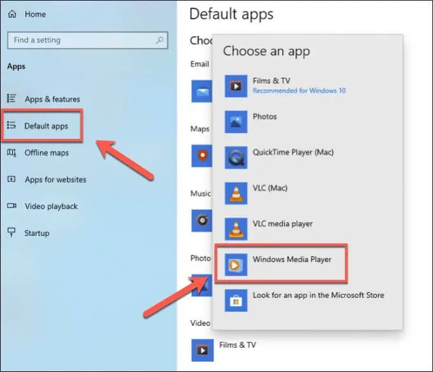
Task: Choose QuickTime Player (Mac) entry
Action: pos(293,152)
